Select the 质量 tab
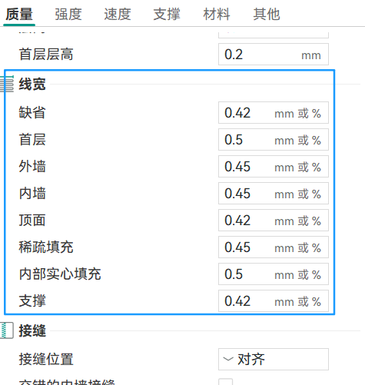 click(x=19, y=14)
